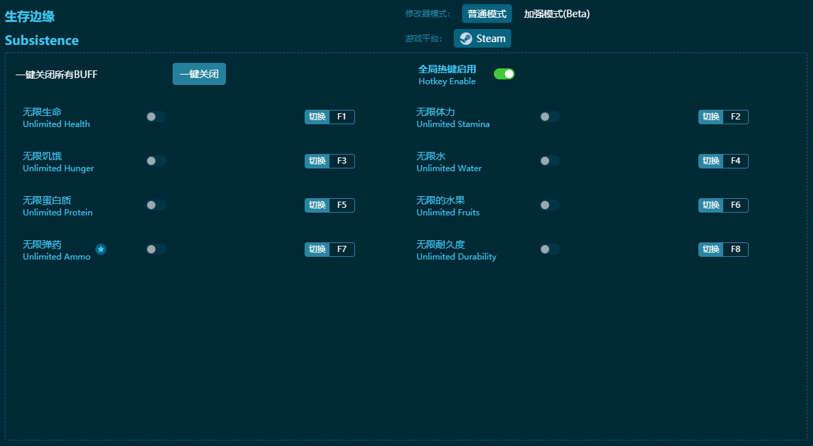This screenshot has width=813, height=446.
Task: Click the F1 hotkey switch button
Action: click(329, 117)
